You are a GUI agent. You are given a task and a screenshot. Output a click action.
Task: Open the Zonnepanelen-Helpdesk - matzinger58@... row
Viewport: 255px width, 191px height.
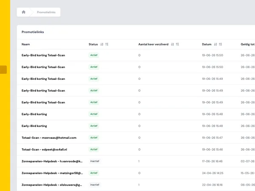pos(136,173)
